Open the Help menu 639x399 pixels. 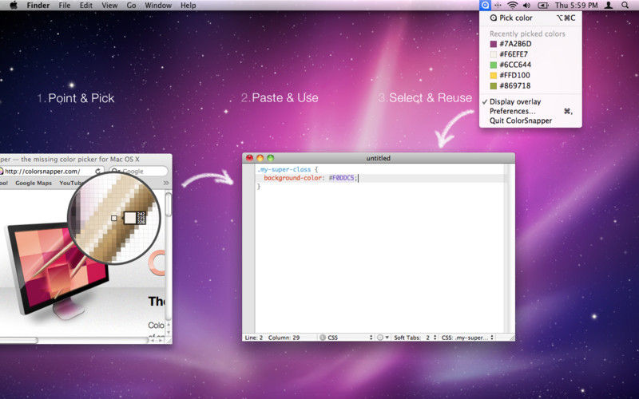189,6
